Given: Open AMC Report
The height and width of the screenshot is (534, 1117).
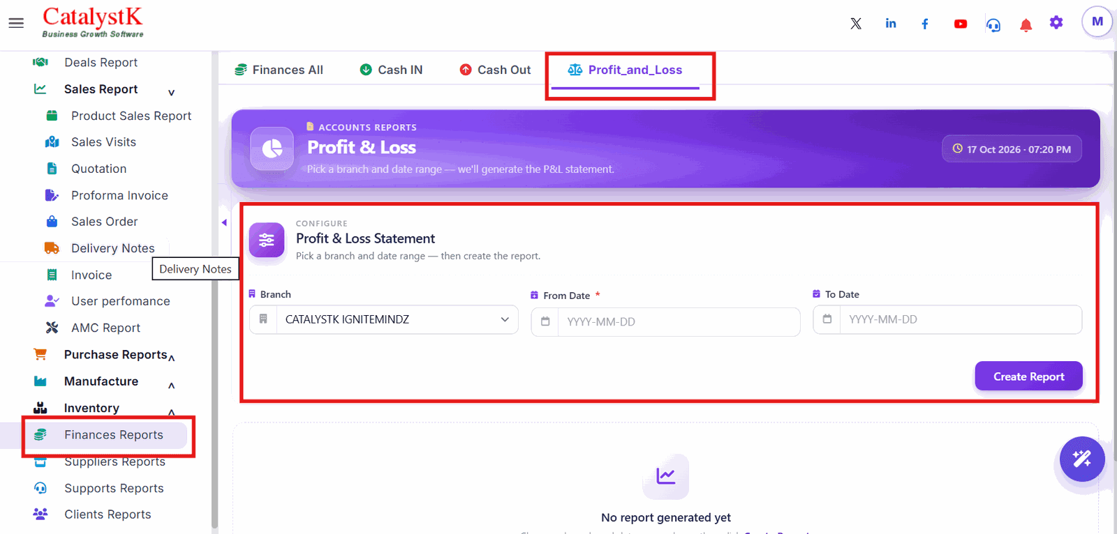Looking at the screenshot, I should [105, 328].
